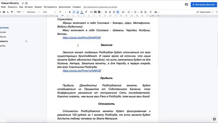
Task: Click the changes saved to Drive link
Action: [100, 7]
